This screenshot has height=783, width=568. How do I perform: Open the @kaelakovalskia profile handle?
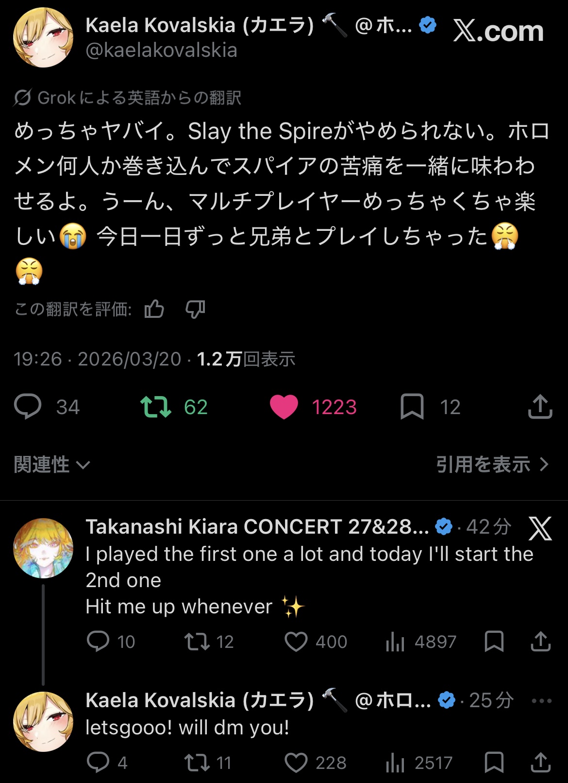point(161,51)
